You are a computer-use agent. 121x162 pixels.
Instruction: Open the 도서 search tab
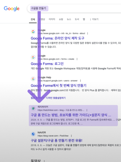(x=77, y=19)
